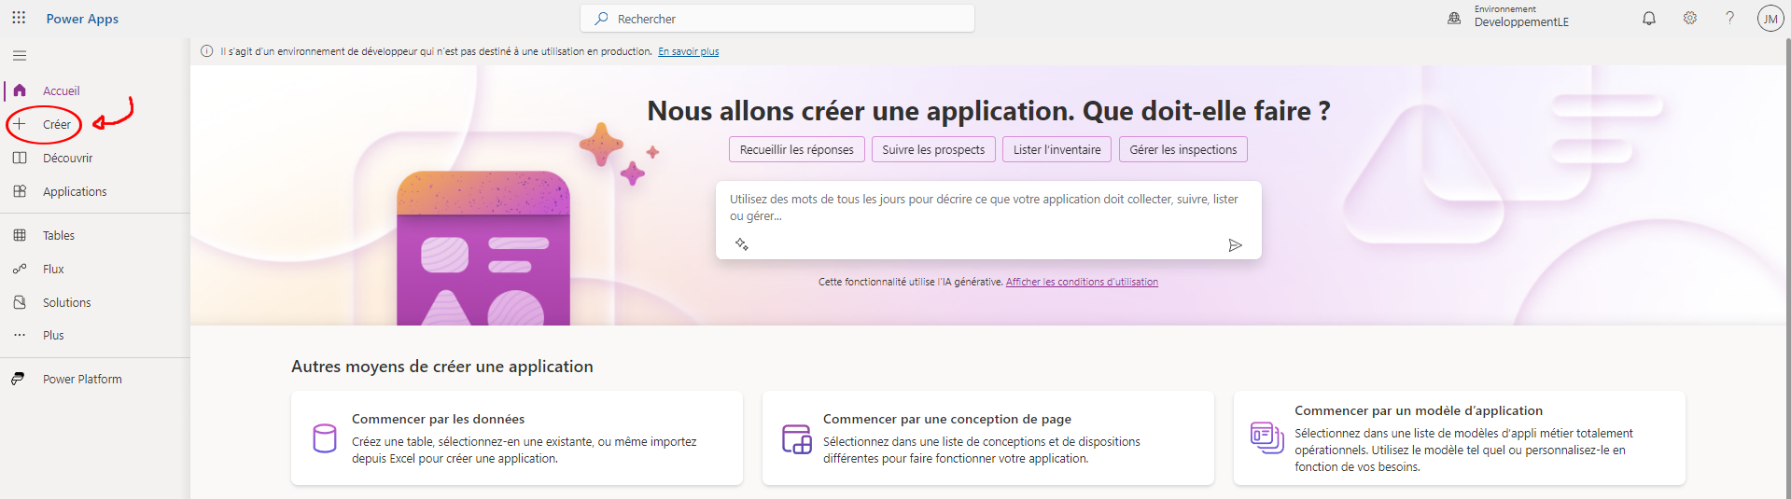This screenshot has width=1791, height=499.
Task: Click the Flux connector icon
Action: (20, 269)
